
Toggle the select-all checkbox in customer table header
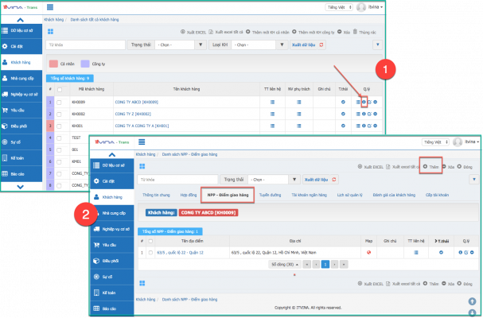point(59,90)
